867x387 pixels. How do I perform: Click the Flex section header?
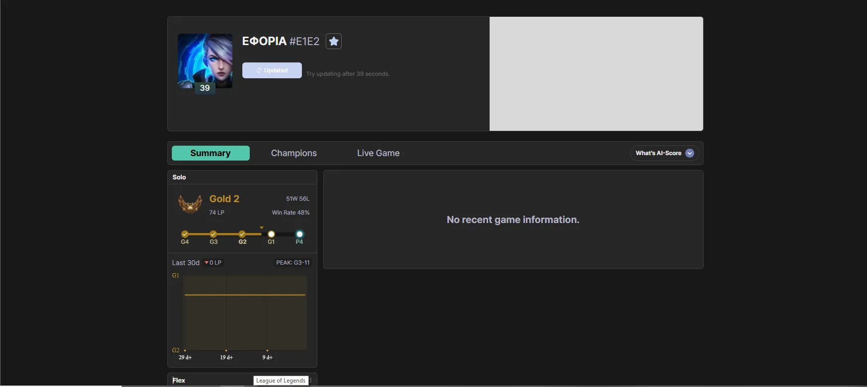179,380
